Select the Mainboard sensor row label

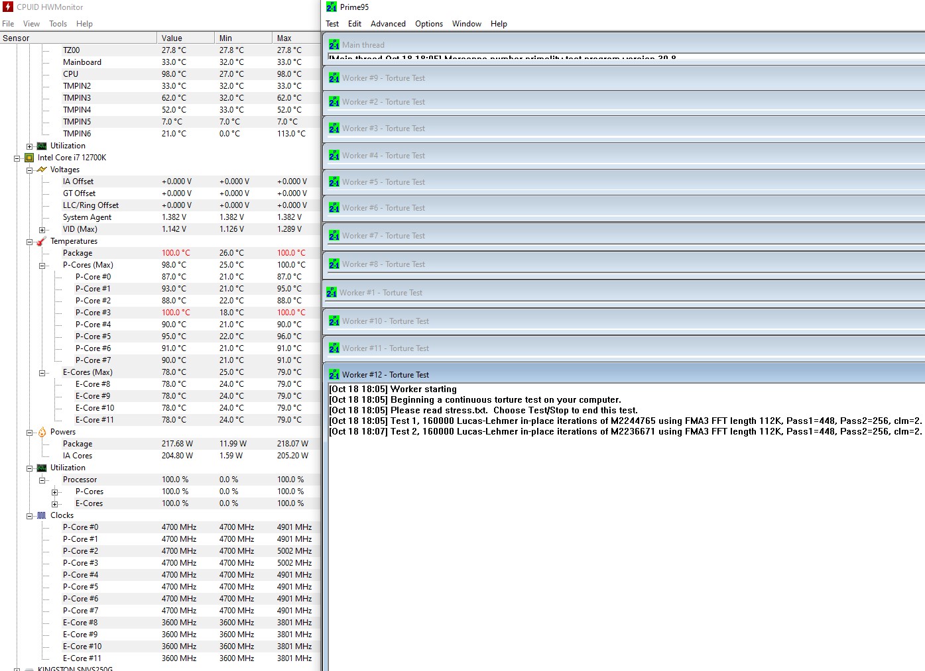pos(82,62)
